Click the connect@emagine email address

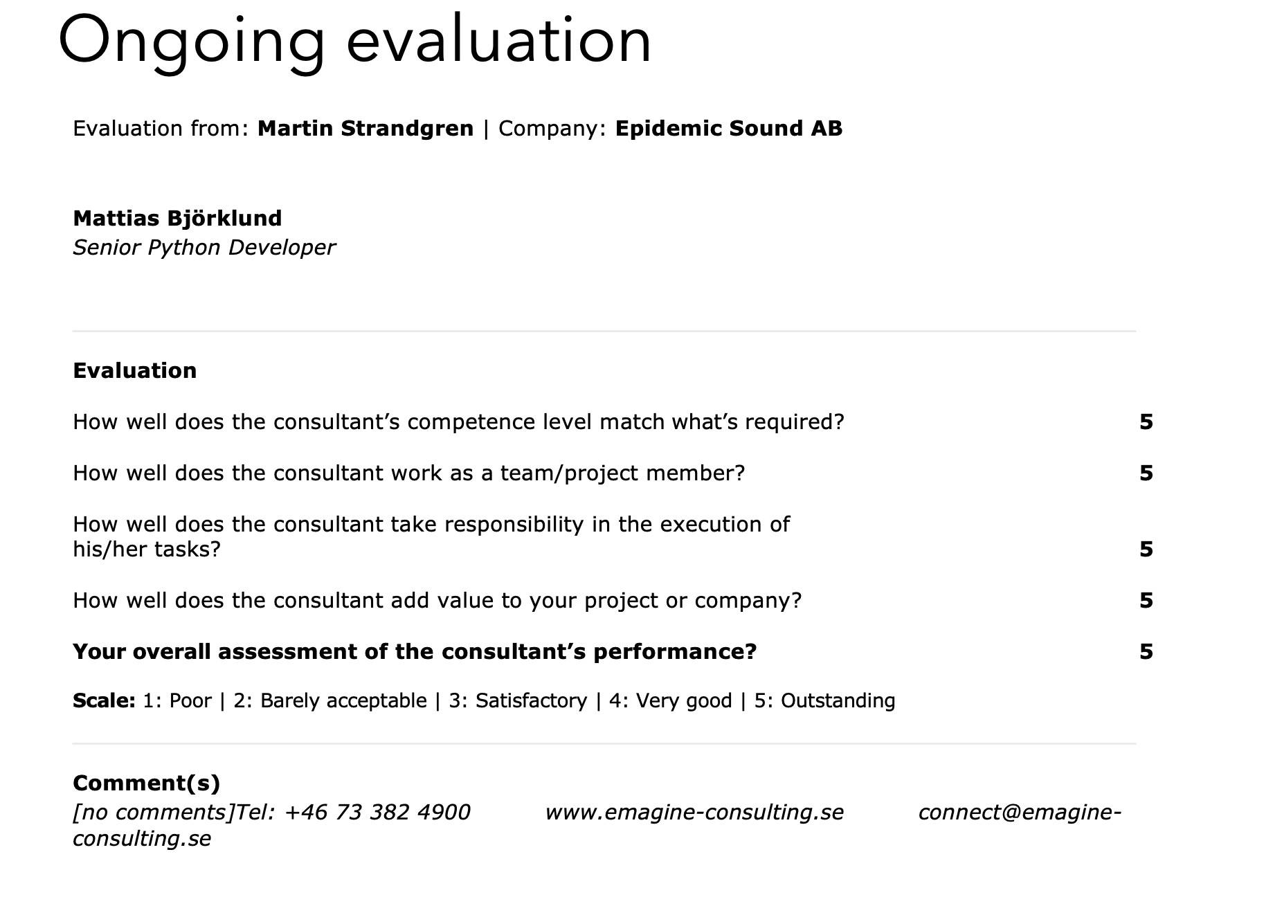tap(1019, 812)
